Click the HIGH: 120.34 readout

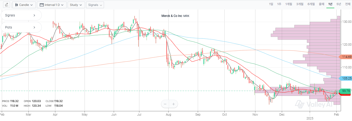click(x=32, y=106)
